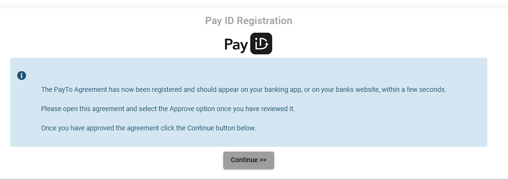Click the sentence starting "The PayTo Agreement has"

tap(243, 90)
